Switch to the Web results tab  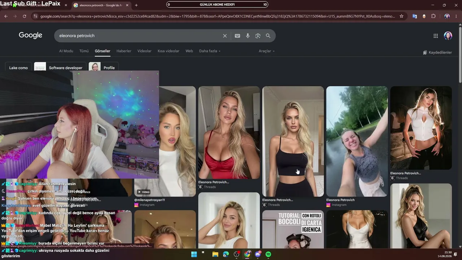[x=189, y=51]
